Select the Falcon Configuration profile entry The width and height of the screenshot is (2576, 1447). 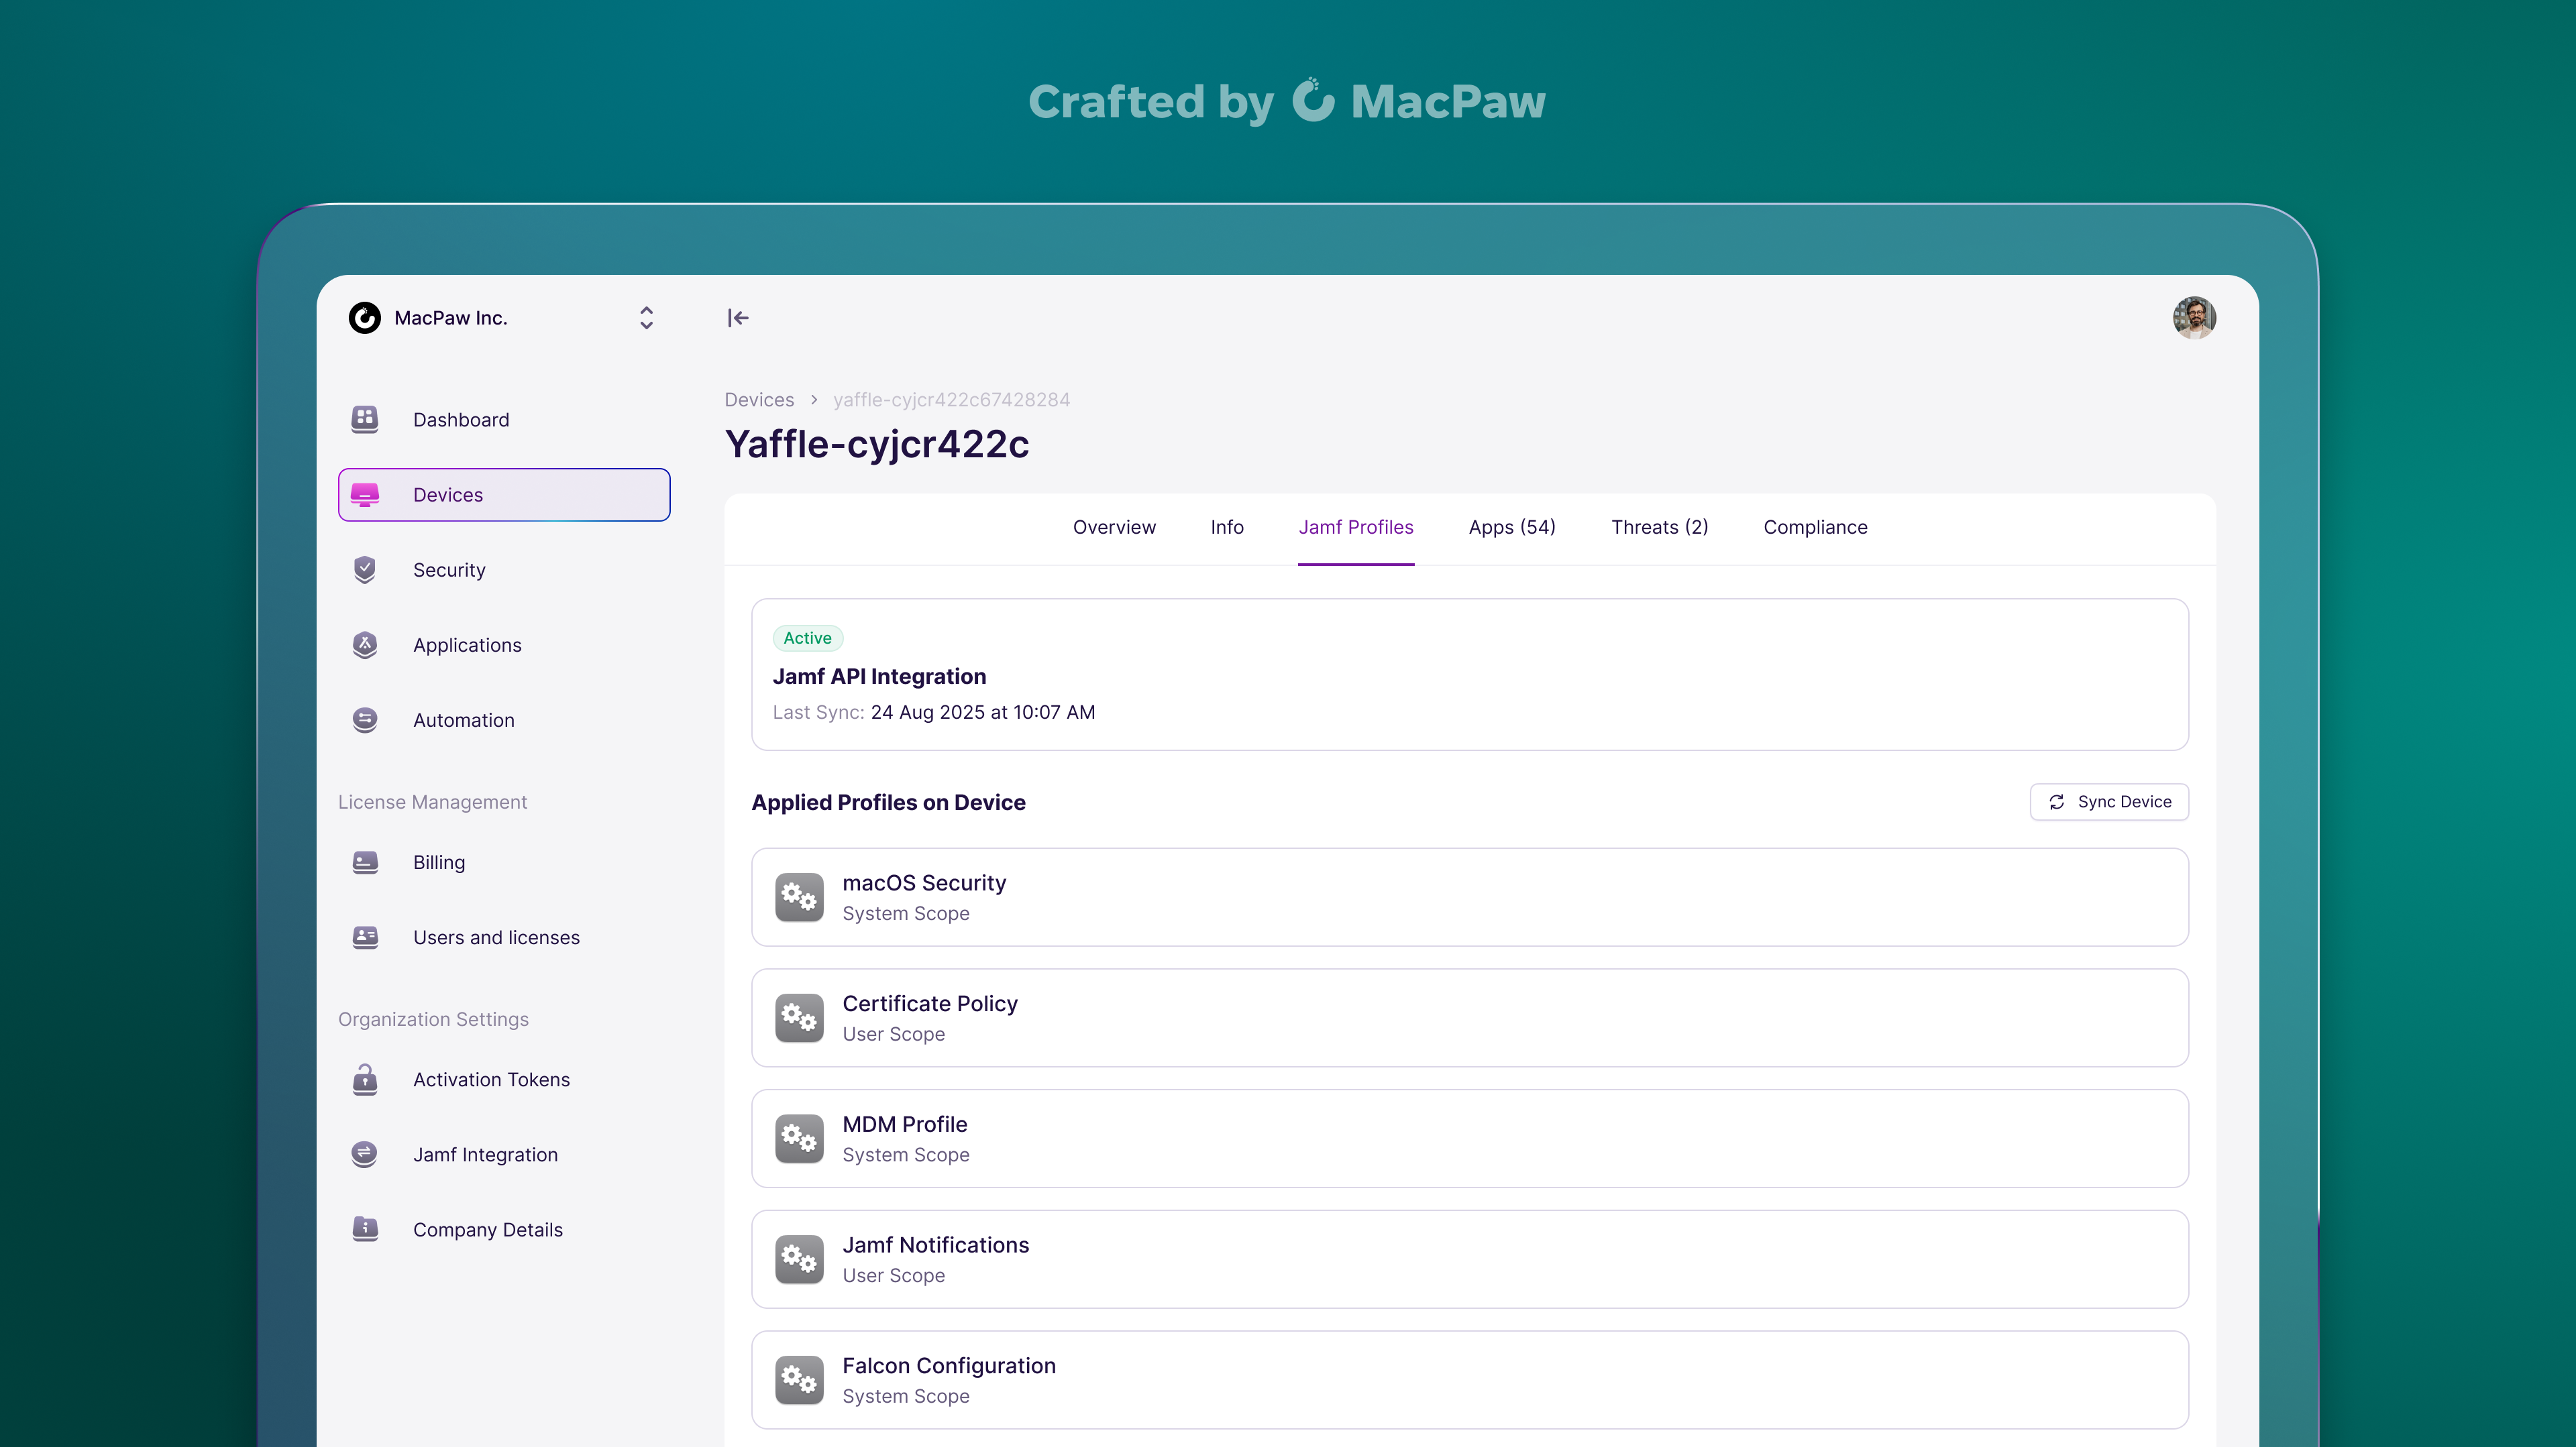pyautogui.click(x=1469, y=1379)
